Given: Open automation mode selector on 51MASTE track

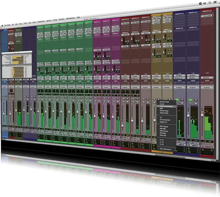Looking at the screenshot, I should tap(207, 83).
